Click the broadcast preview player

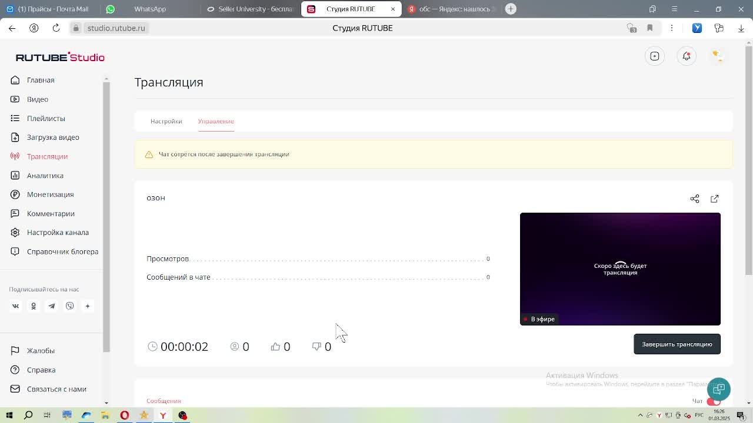tap(620, 268)
